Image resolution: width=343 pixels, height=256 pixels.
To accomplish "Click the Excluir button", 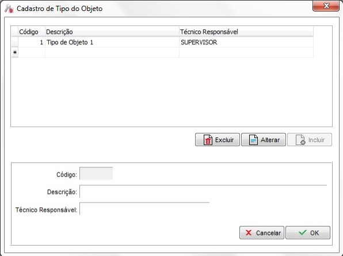I will pos(217,140).
